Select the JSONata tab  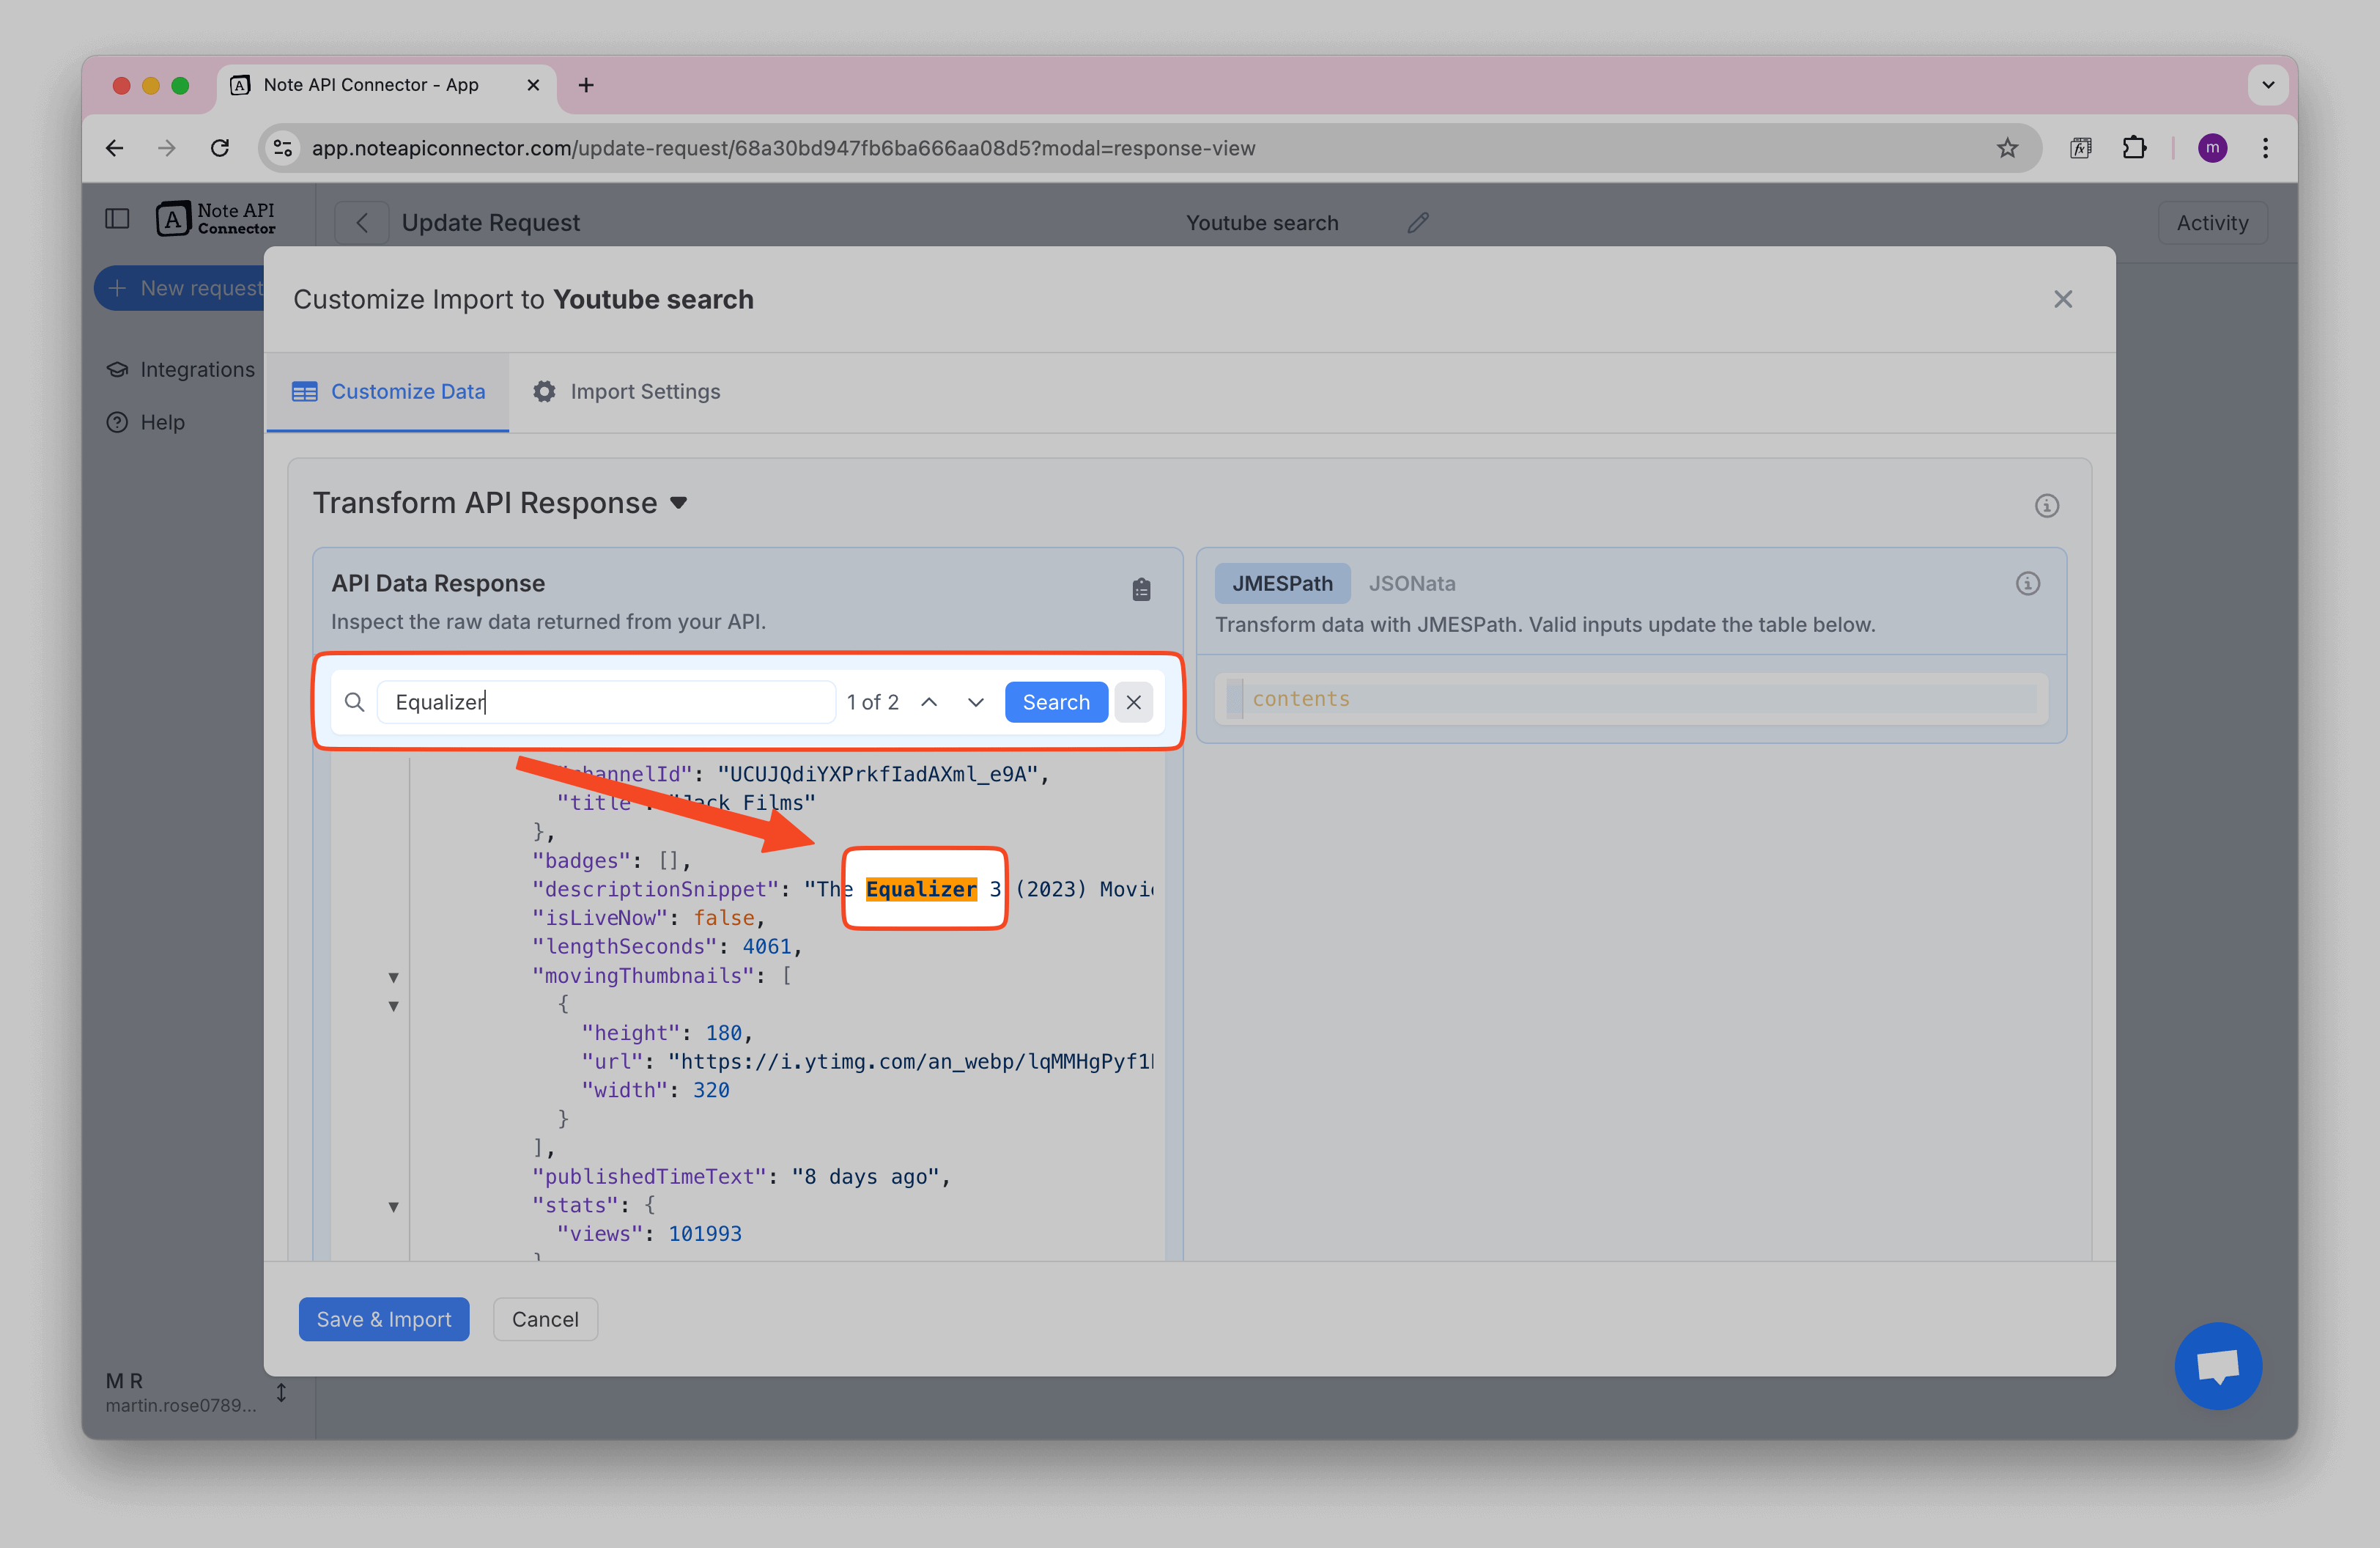point(1411,583)
